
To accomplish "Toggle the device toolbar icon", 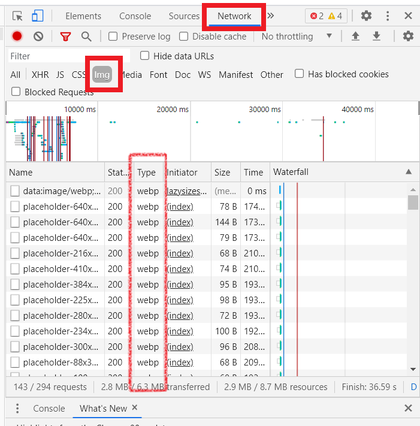I will tap(38, 16).
